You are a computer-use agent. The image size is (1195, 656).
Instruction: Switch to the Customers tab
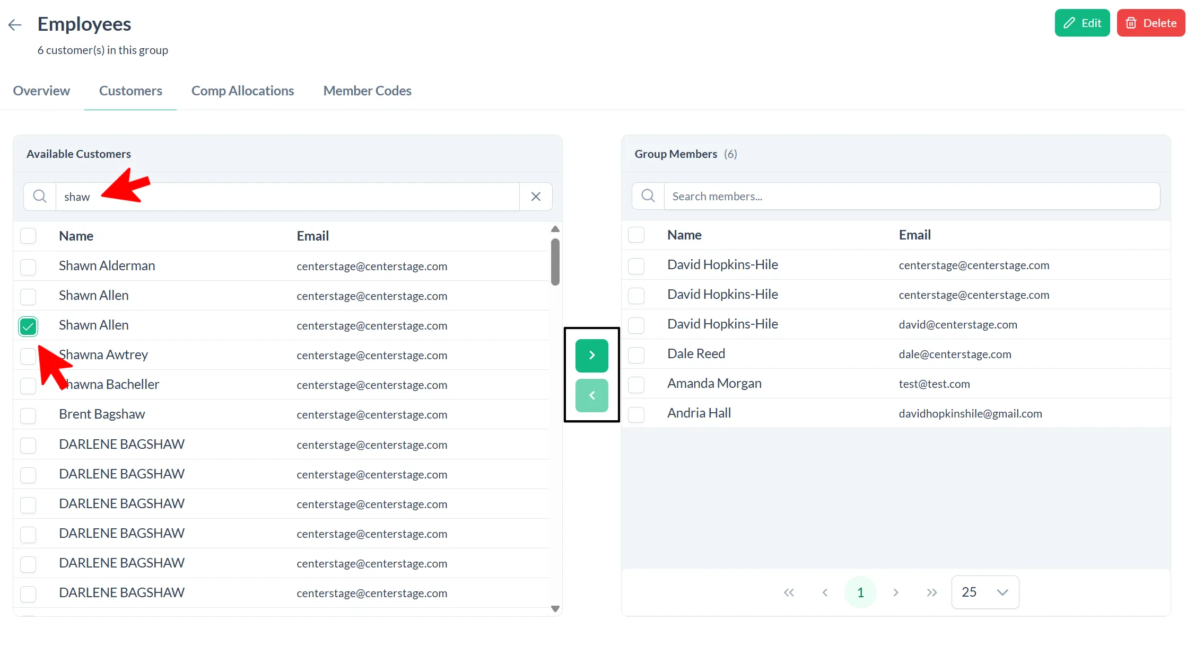coord(130,91)
